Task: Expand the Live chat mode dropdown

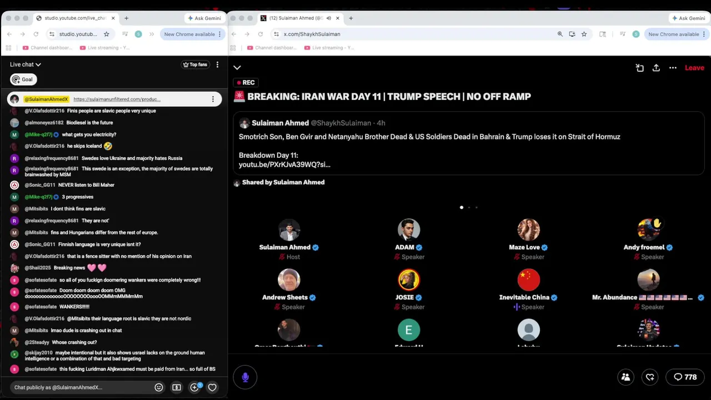Action: click(x=25, y=64)
